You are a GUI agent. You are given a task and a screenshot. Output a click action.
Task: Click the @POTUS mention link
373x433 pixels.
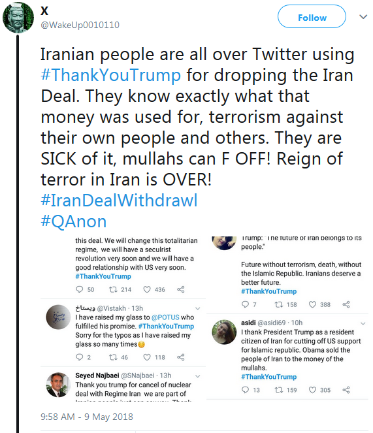coord(165,317)
